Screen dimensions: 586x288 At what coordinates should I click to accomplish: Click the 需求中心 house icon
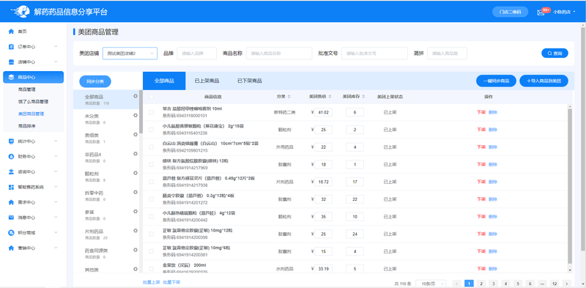11,202
